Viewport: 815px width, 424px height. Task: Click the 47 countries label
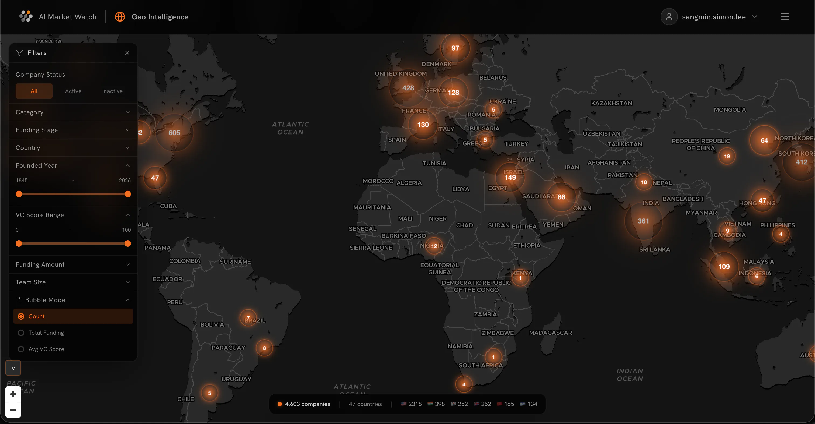coord(365,404)
